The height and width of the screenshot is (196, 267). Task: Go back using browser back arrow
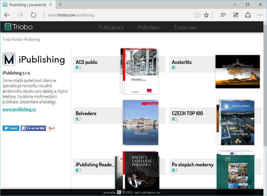[7, 15]
